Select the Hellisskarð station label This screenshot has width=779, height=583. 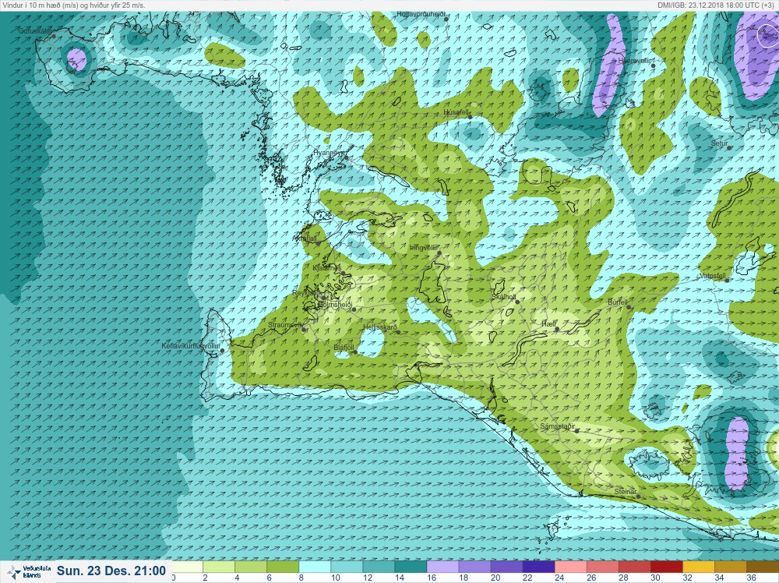point(380,327)
